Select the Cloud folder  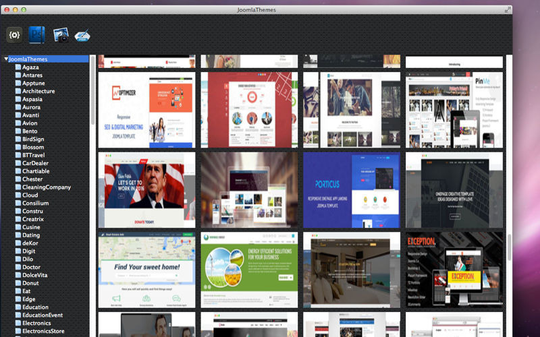pyautogui.click(x=30, y=195)
